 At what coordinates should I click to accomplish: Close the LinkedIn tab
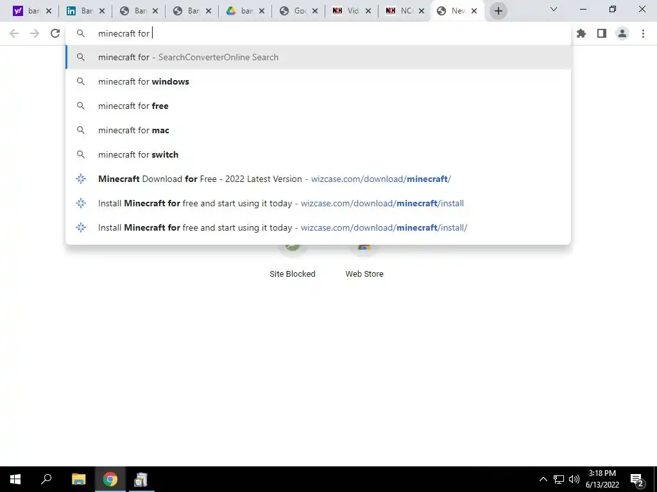[x=102, y=12]
